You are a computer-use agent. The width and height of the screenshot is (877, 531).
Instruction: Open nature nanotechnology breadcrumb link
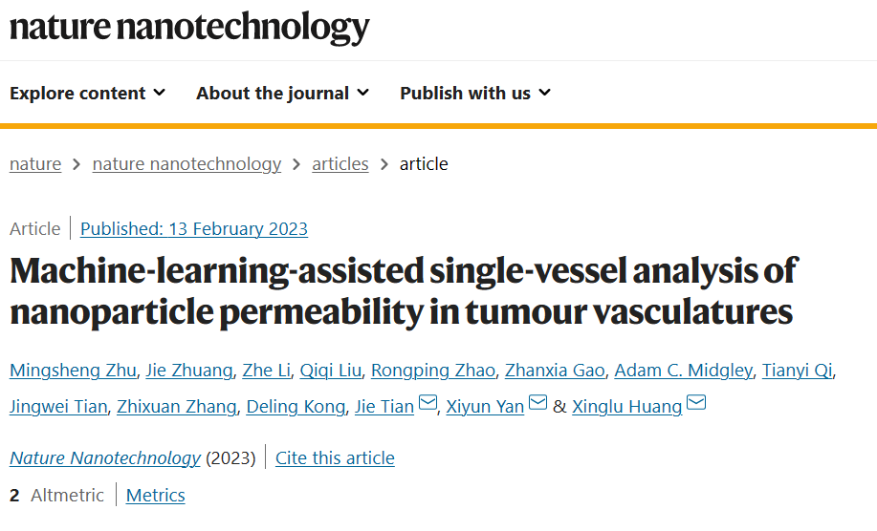click(186, 164)
